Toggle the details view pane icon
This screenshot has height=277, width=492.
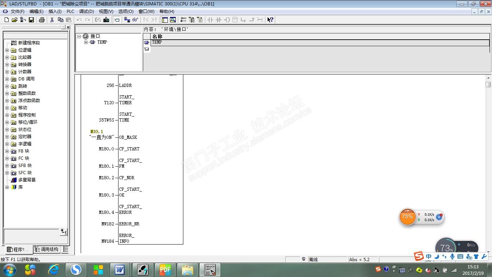(173, 20)
